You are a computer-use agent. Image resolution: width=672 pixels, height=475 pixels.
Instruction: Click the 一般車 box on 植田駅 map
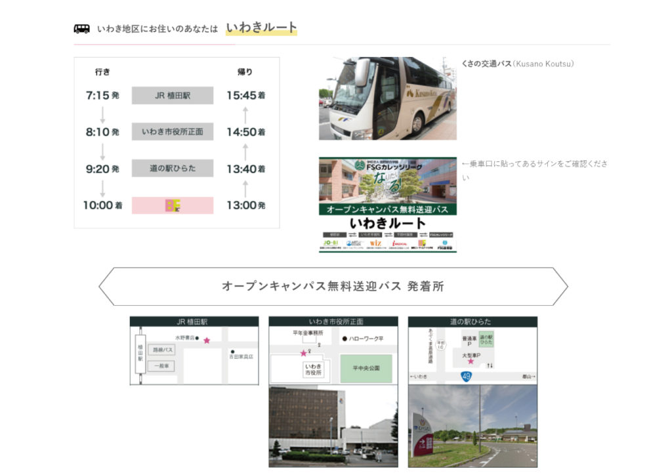(x=161, y=366)
